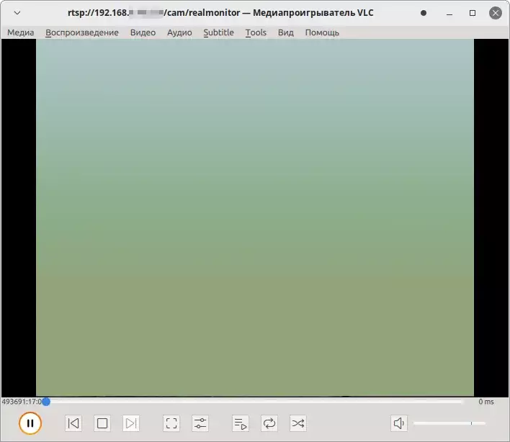The height and width of the screenshot is (442, 510).
Task: Click the elapsed time label 493691:17:0
Action: (x=22, y=402)
